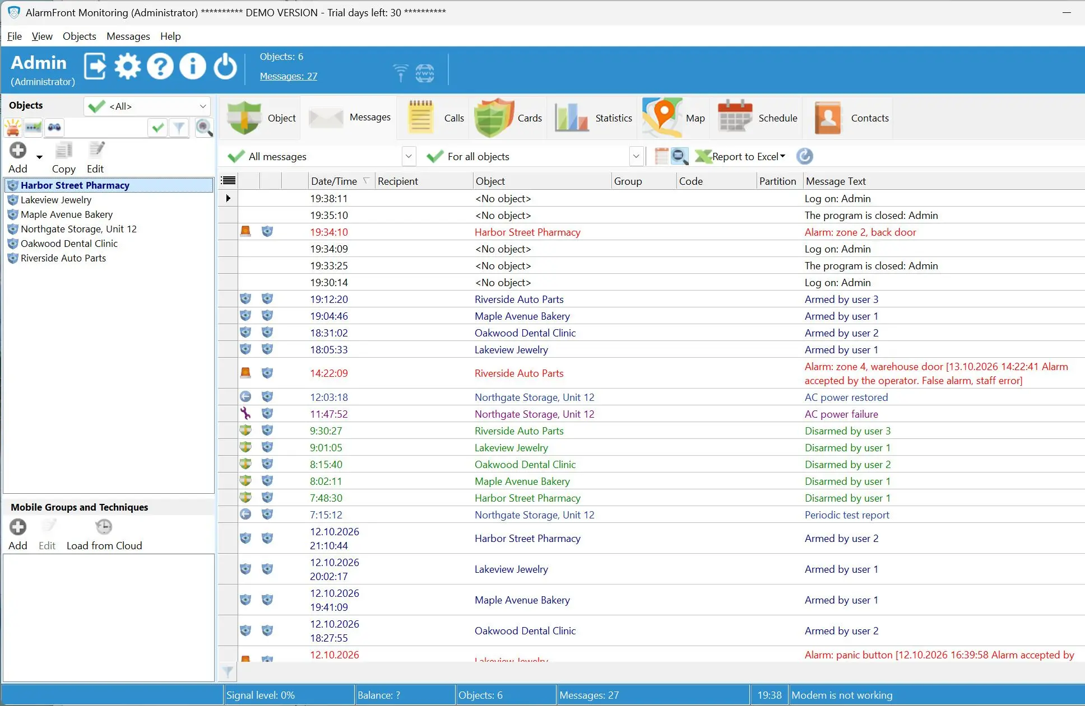
Task: Click the Add plus icon in the Objects panel
Action: [x=18, y=151]
